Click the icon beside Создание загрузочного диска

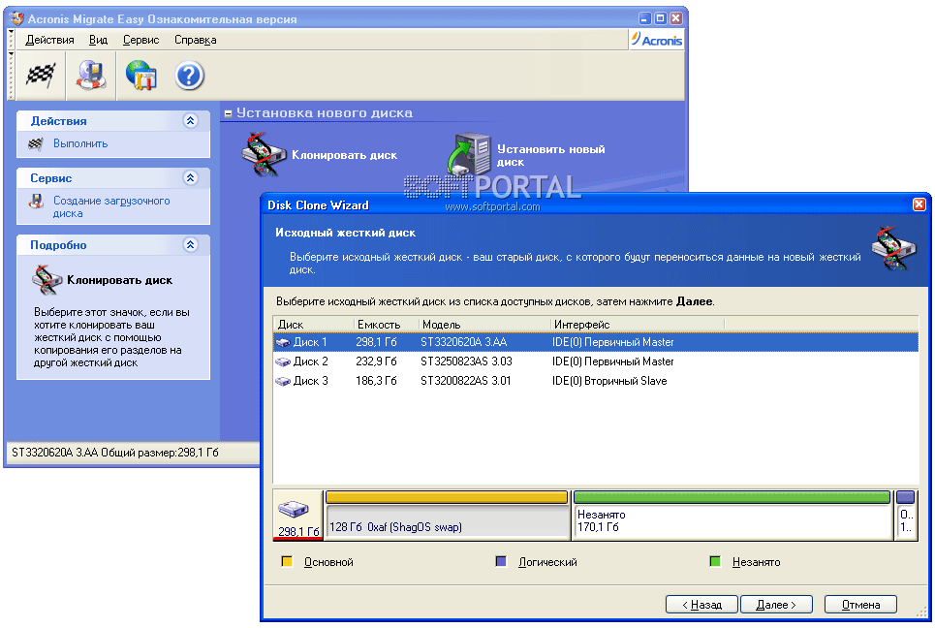tap(37, 201)
